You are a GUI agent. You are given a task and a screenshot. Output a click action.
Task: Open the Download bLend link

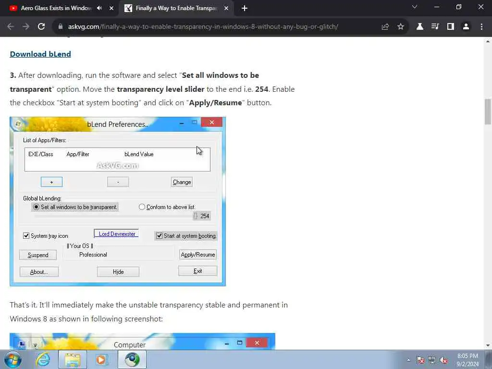pos(40,54)
